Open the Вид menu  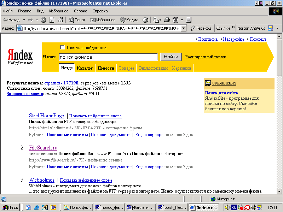[x=40, y=11]
